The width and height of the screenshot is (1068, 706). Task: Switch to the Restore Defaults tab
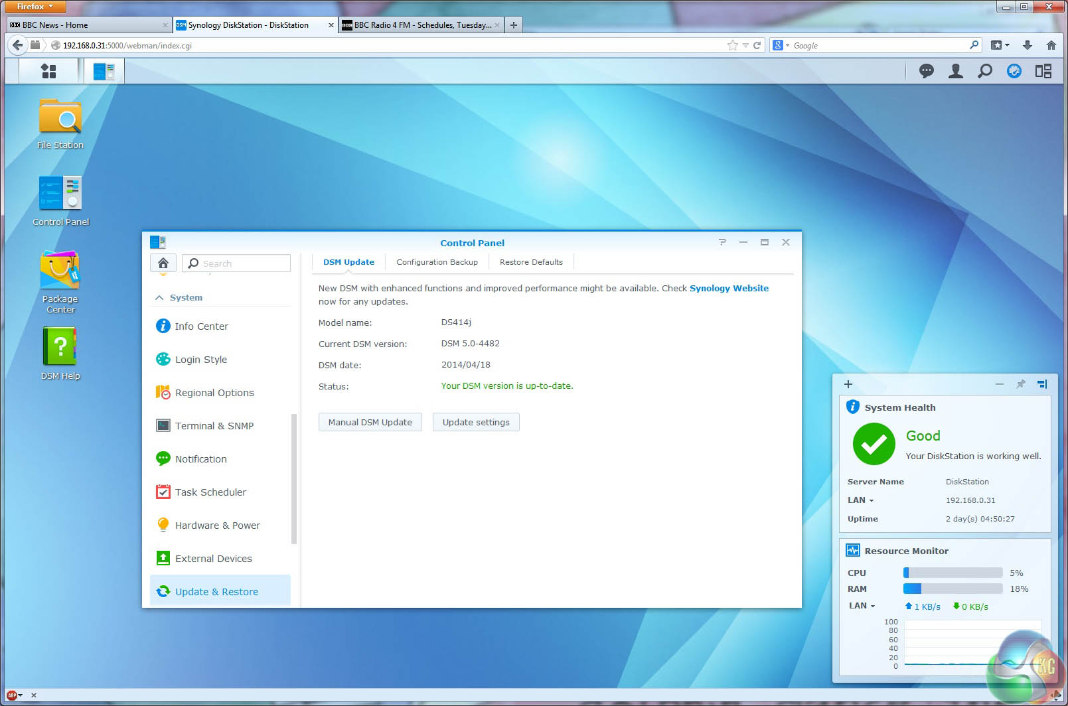tap(531, 262)
